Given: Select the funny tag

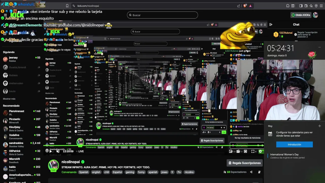Looking at the screenshot, I should click(141, 172).
